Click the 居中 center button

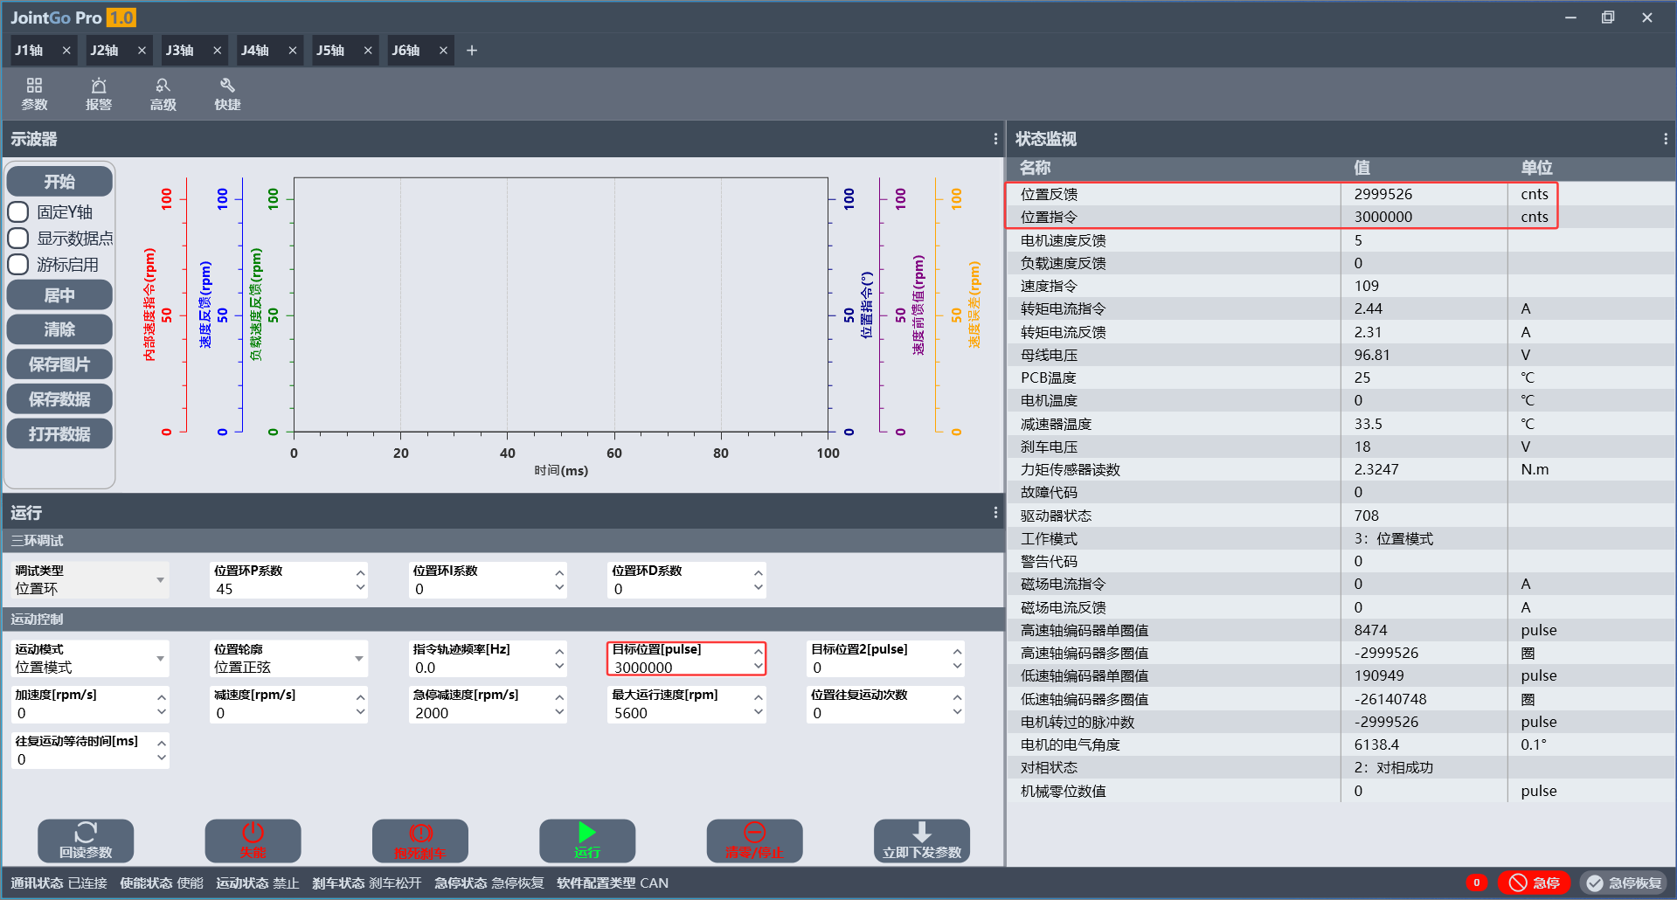(x=59, y=295)
